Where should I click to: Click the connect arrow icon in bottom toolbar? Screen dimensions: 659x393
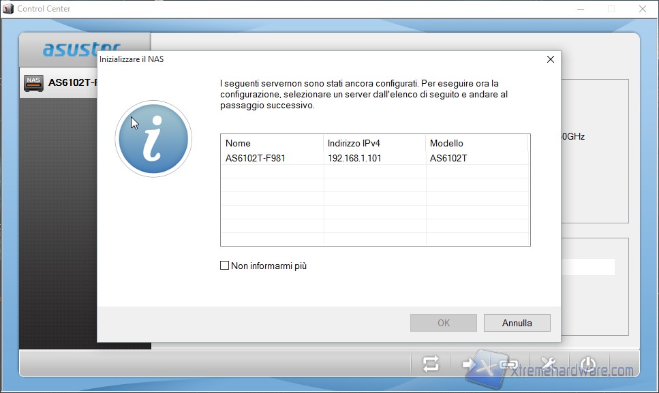tap(470, 364)
